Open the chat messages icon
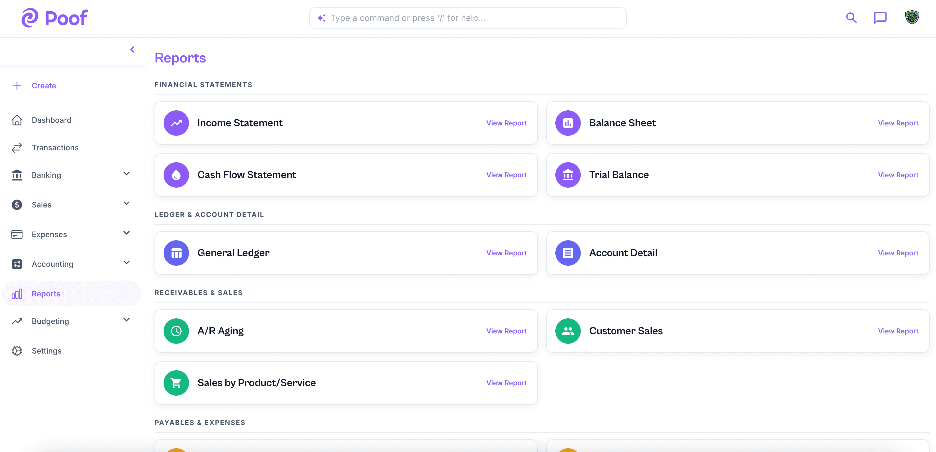936x452 pixels. point(880,18)
